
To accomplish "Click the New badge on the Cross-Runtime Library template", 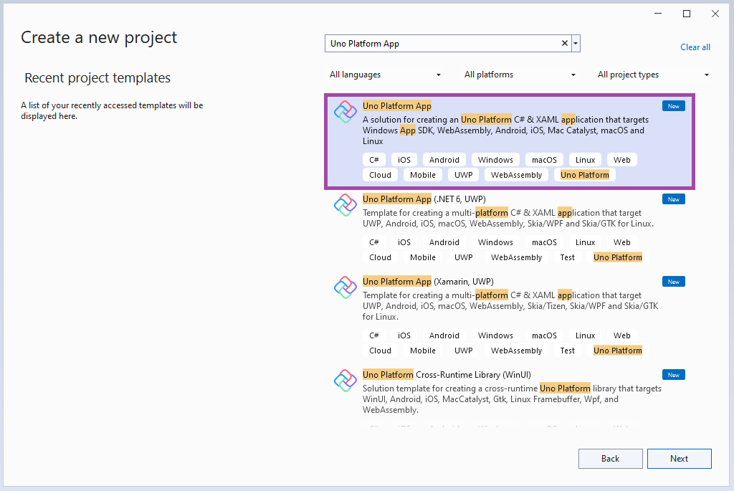I will 674,375.
